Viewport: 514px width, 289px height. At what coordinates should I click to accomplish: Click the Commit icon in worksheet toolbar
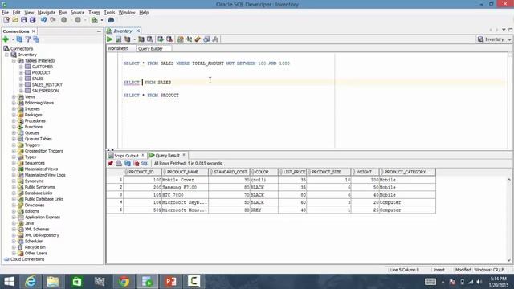click(161, 39)
